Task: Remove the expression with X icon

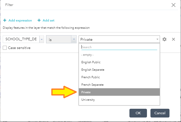Action: [173, 39]
